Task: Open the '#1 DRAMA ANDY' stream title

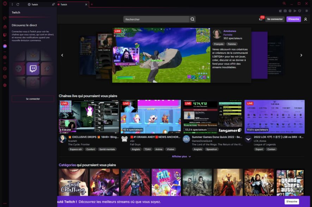Action: pyautogui.click(x=155, y=137)
